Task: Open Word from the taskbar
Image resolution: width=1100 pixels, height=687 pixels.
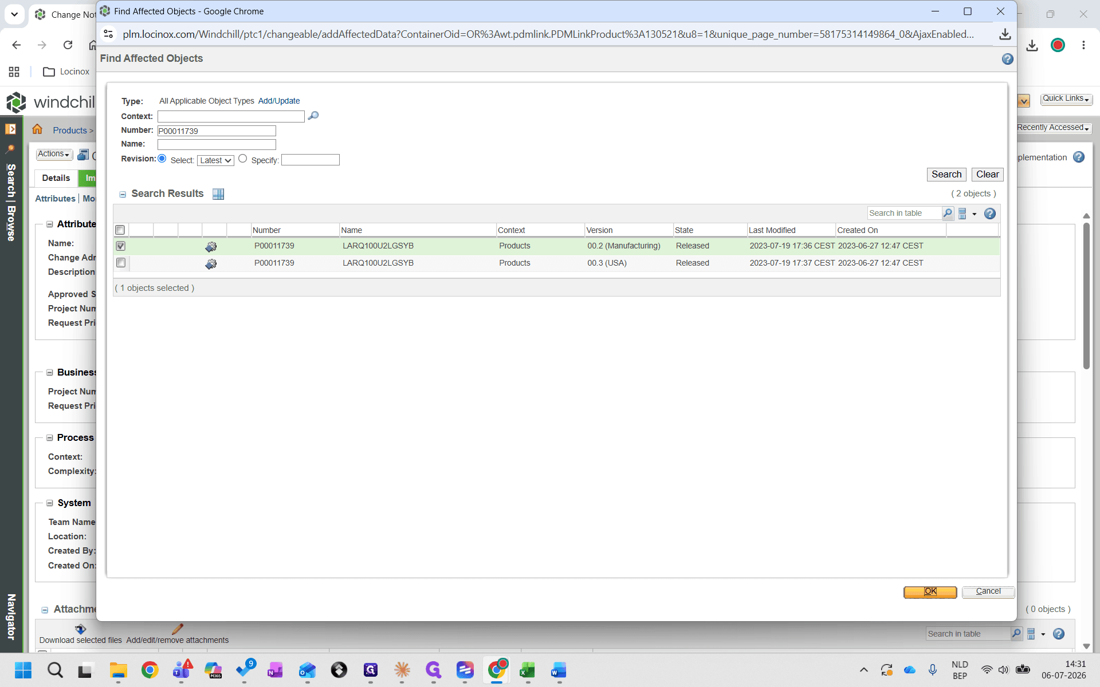Action: click(559, 670)
